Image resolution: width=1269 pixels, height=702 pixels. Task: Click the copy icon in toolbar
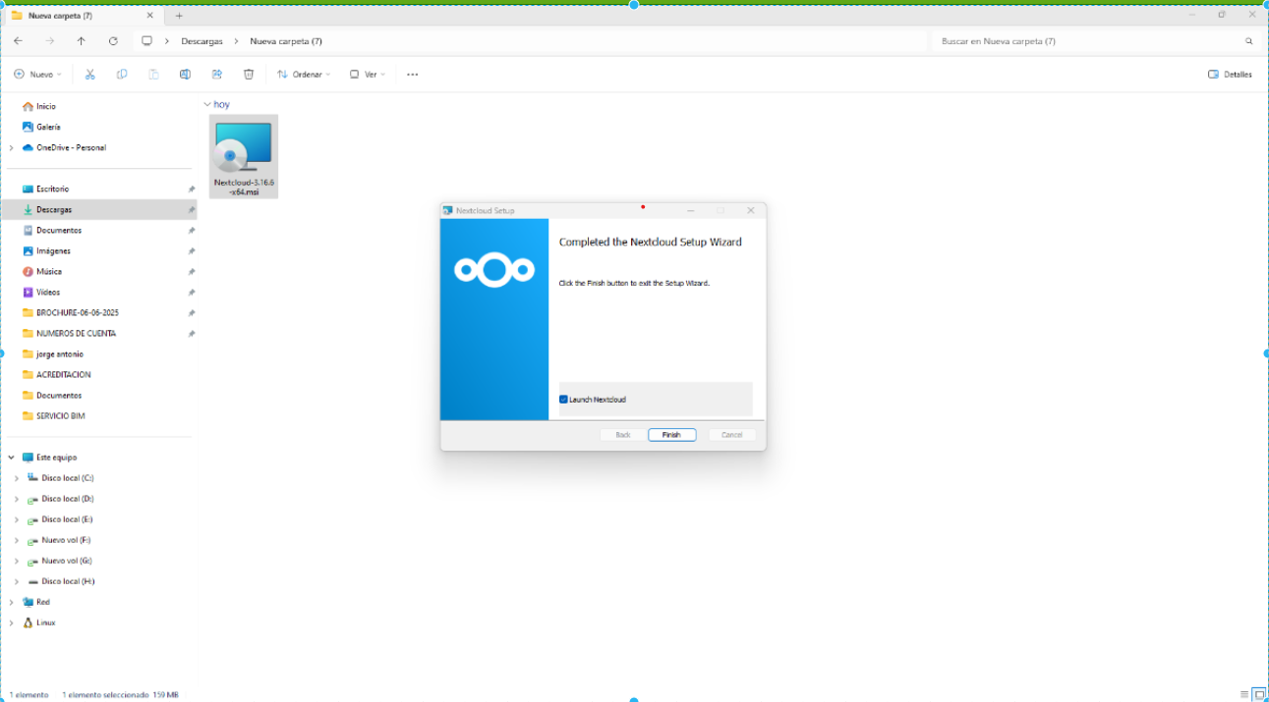click(122, 75)
